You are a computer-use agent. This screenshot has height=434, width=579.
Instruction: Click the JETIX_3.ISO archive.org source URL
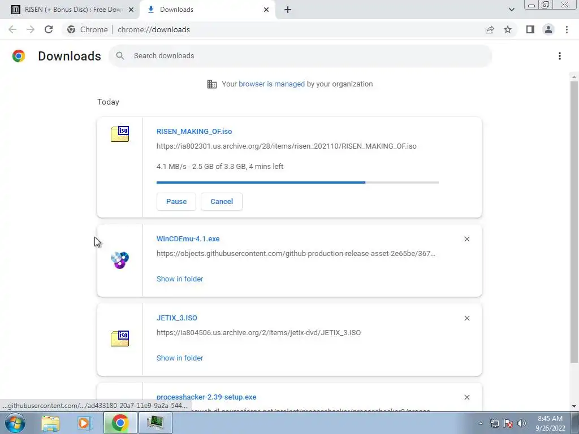[258, 332]
